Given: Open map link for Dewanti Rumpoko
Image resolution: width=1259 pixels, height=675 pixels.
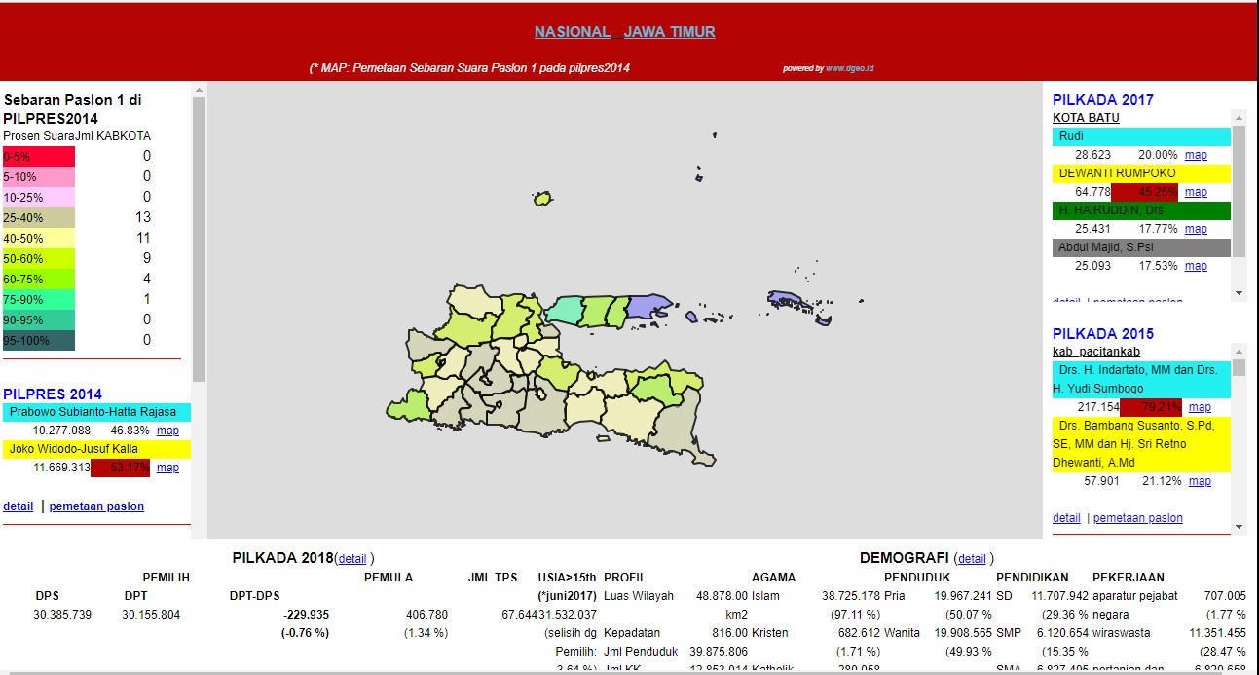Looking at the screenshot, I should pos(1196,192).
